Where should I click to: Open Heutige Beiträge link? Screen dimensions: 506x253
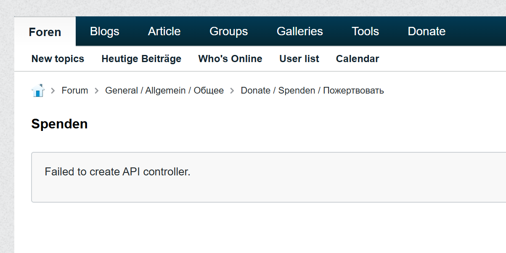[x=141, y=59]
